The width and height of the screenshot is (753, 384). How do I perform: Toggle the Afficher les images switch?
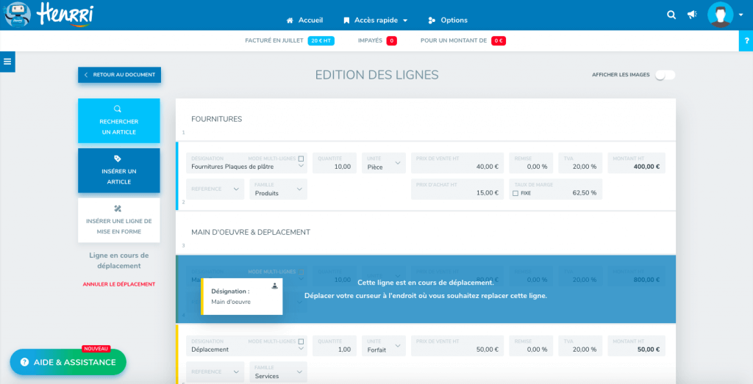[x=664, y=75]
